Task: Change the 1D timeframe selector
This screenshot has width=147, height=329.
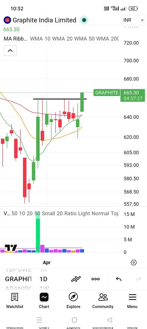Action: [43, 279]
